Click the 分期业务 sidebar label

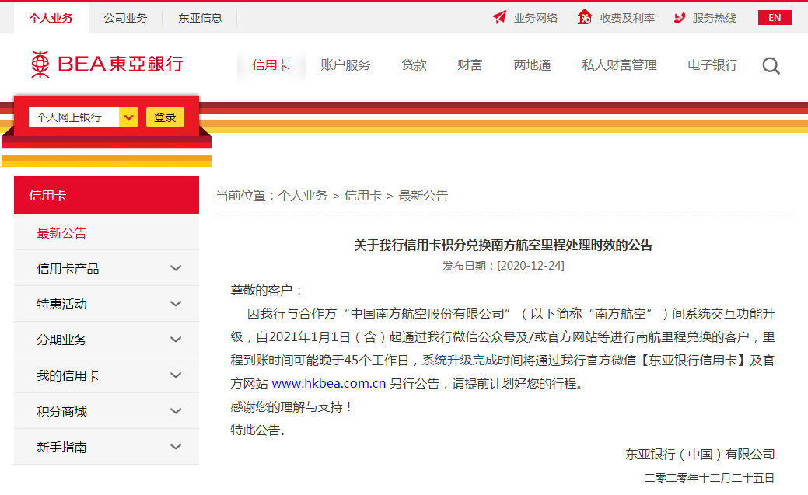(x=62, y=340)
